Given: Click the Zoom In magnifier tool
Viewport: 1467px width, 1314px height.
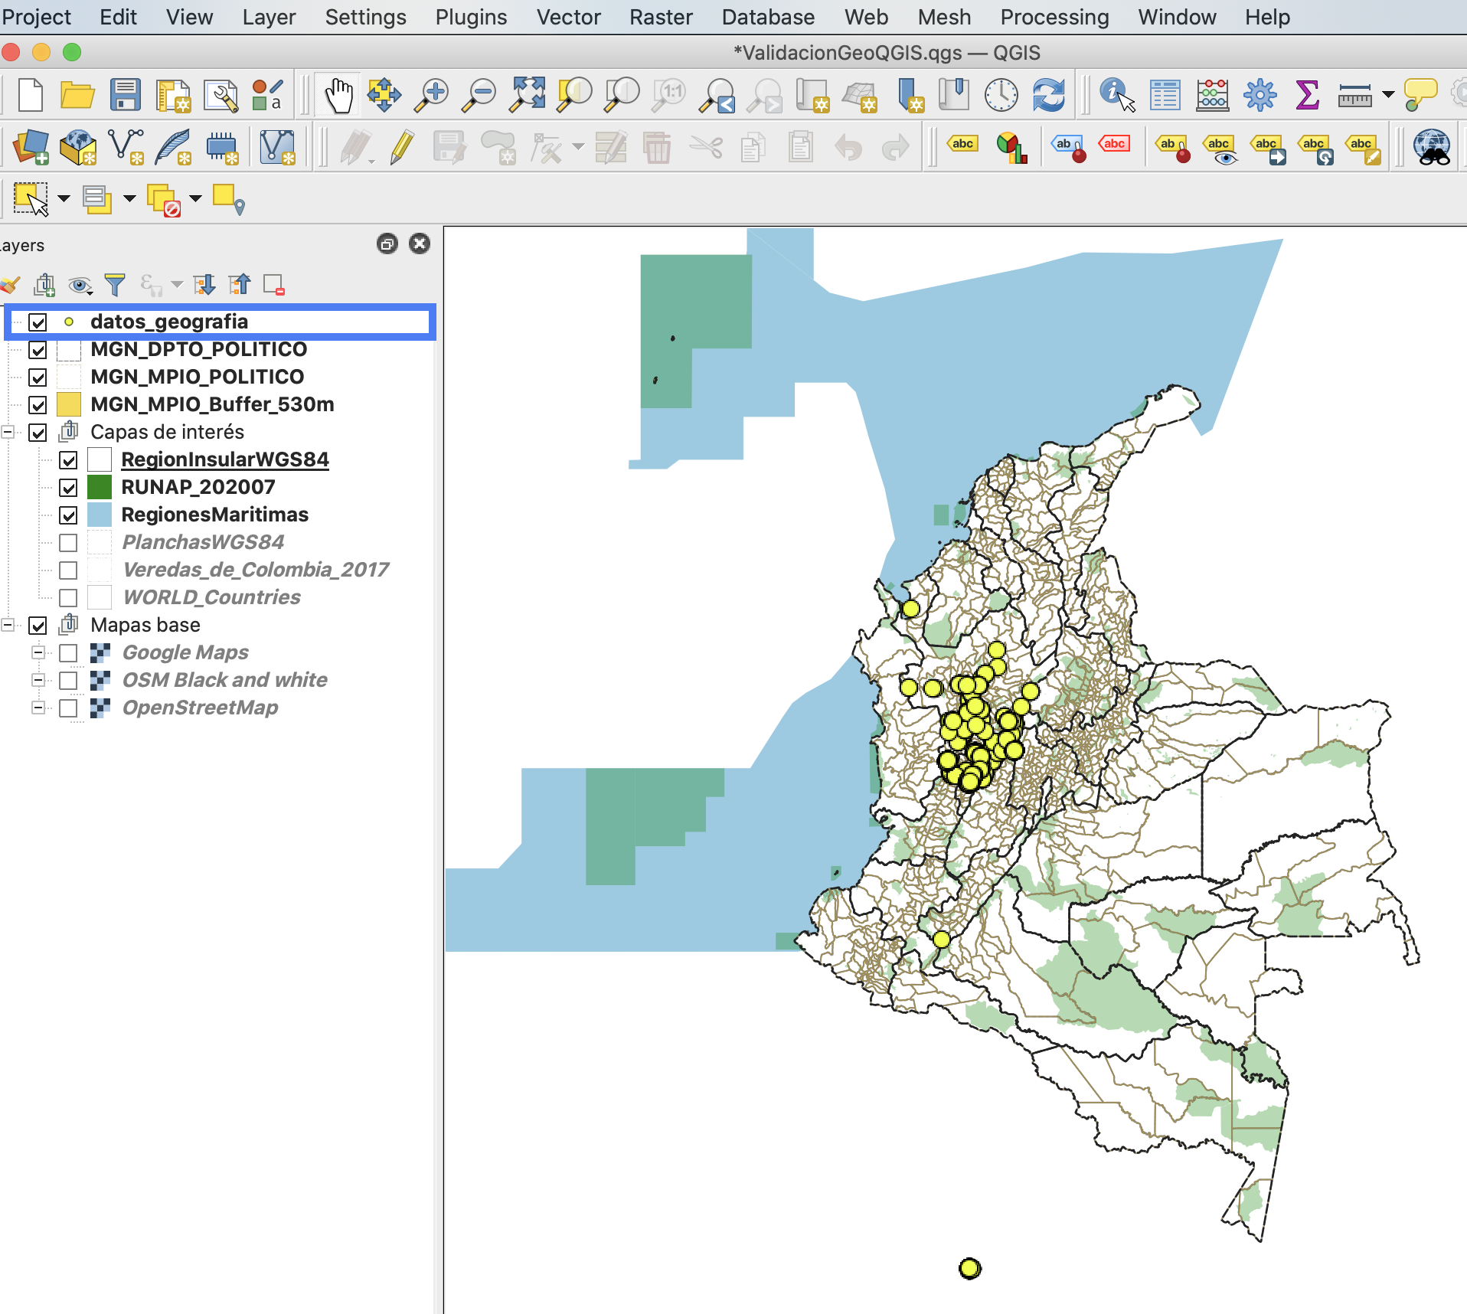Looking at the screenshot, I should click(432, 96).
